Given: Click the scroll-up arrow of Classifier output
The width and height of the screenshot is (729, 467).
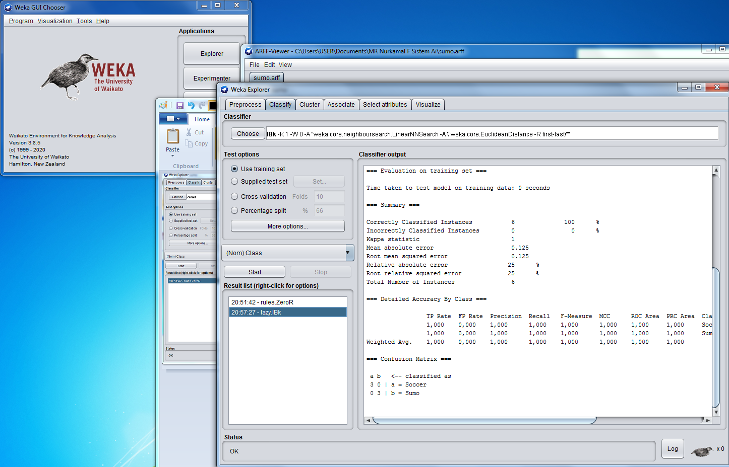Looking at the screenshot, I should click(716, 170).
